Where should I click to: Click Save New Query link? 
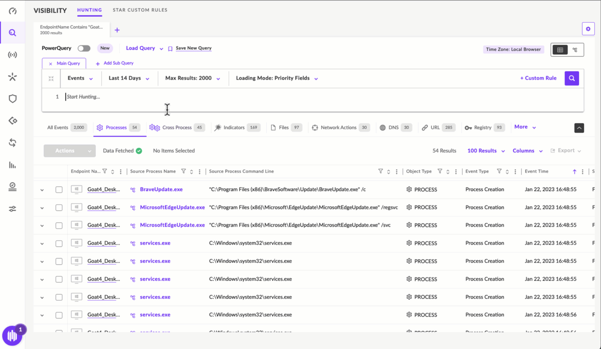[x=193, y=48]
